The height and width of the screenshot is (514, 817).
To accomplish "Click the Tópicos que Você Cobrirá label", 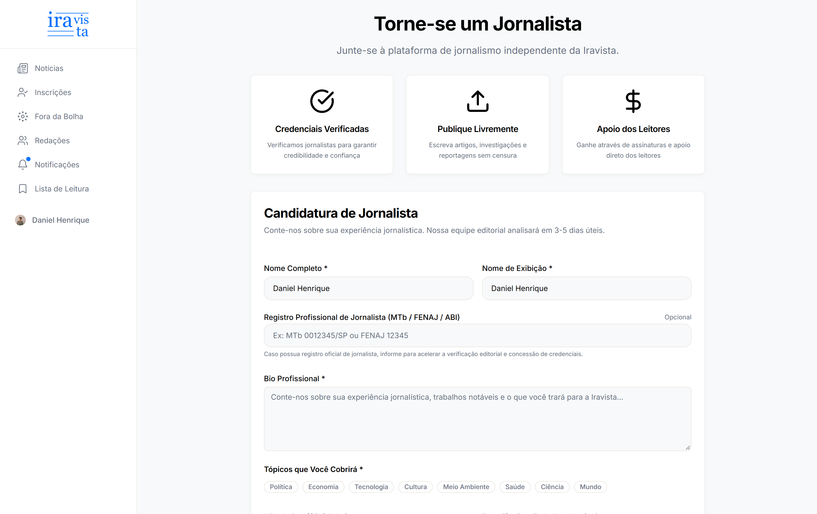I will point(313,469).
